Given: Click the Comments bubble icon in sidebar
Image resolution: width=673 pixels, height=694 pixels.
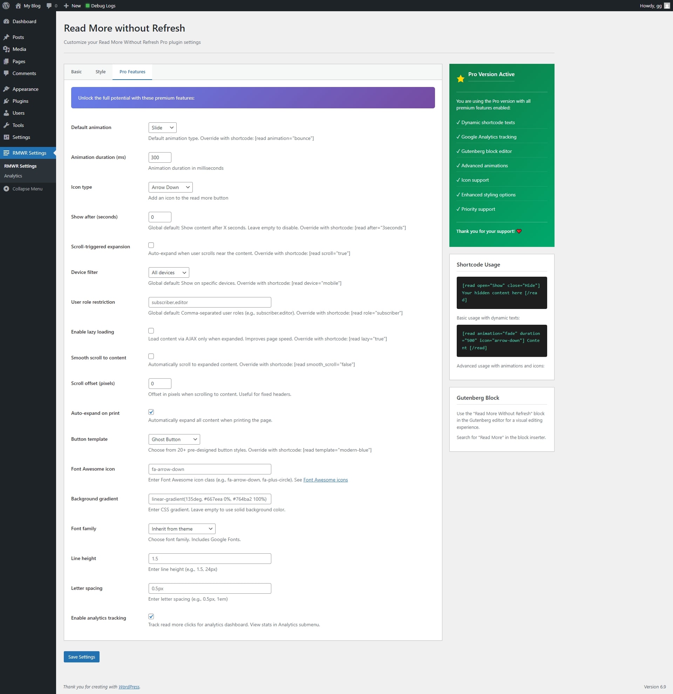Looking at the screenshot, I should click(x=7, y=73).
